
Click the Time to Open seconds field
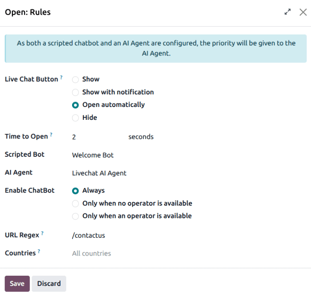coord(97,137)
